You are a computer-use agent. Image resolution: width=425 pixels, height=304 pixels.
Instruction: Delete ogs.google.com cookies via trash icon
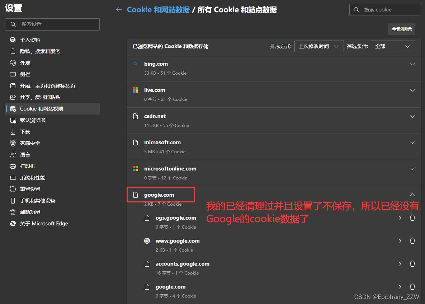coord(412,218)
